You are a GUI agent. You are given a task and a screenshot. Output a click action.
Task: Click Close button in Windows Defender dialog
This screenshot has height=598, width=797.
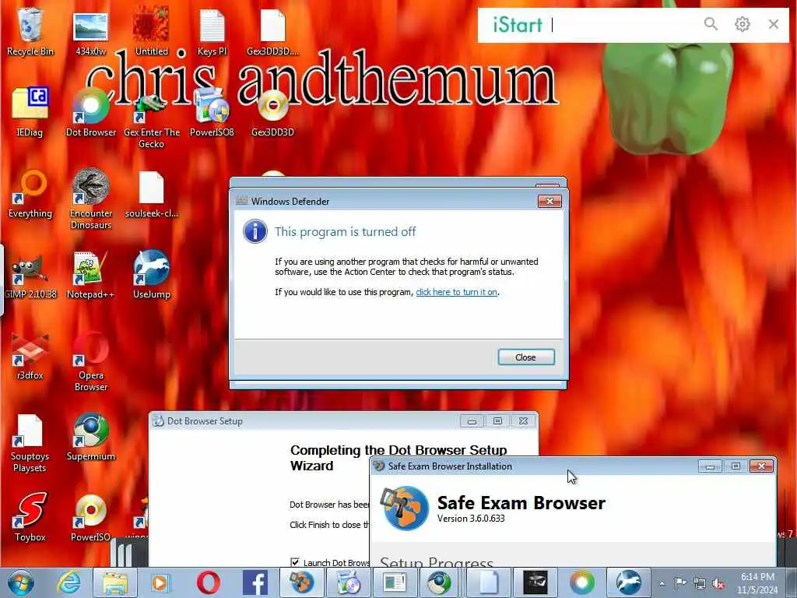click(x=525, y=357)
